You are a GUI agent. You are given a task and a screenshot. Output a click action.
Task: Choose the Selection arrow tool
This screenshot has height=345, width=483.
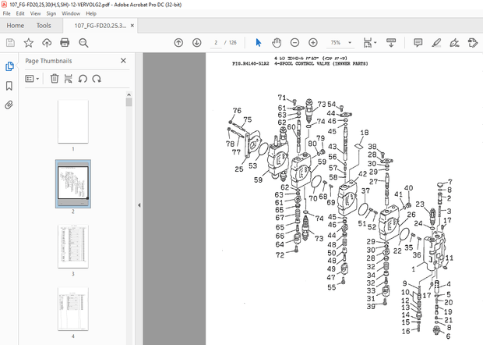click(259, 43)
